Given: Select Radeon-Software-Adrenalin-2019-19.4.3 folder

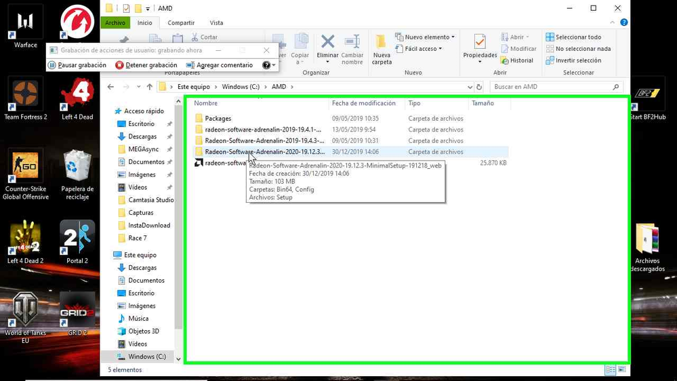Looking at the screenshot, I should tap(350, 141).
